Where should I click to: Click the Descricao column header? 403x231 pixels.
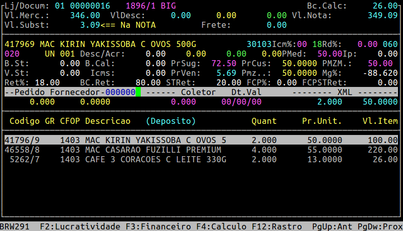click(x=107, y=121)
